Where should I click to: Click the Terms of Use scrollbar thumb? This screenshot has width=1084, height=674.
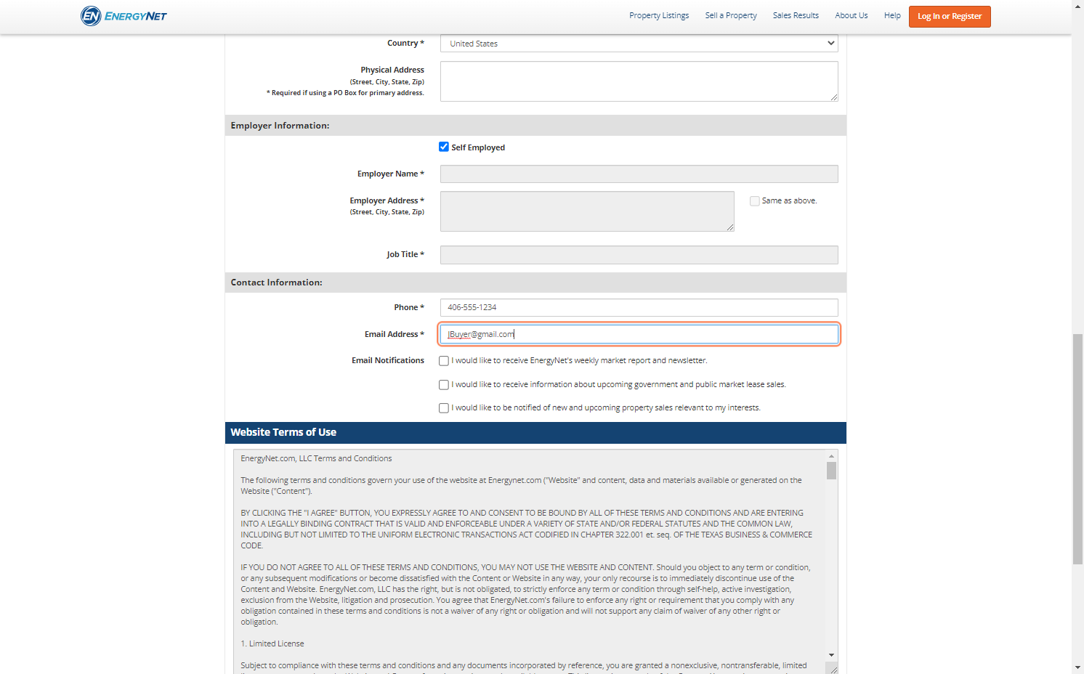pos(831,471)
